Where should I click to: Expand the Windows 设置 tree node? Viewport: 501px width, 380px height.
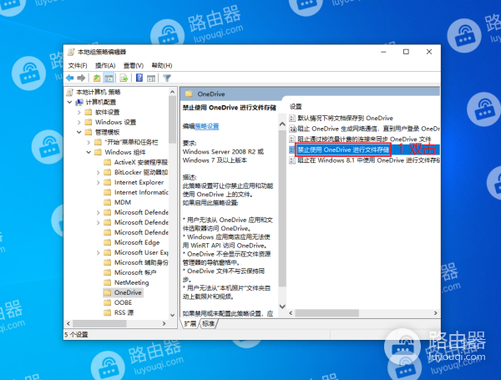click(x=79, y=122)
